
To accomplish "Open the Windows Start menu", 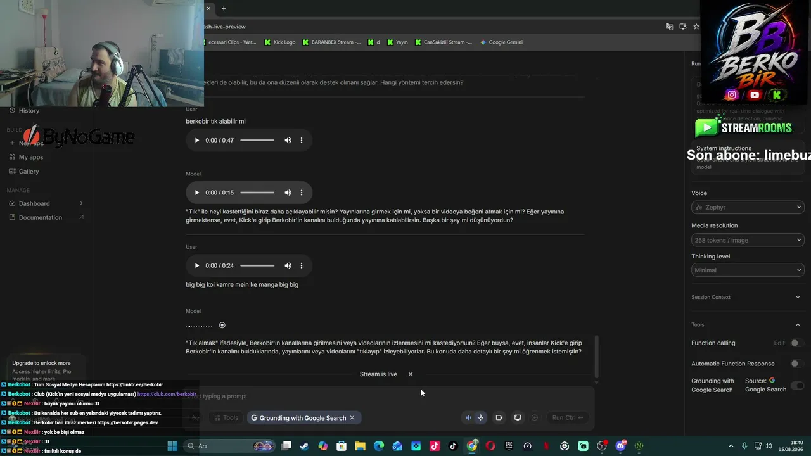I will pyautogui.click(x=172, y=446).
